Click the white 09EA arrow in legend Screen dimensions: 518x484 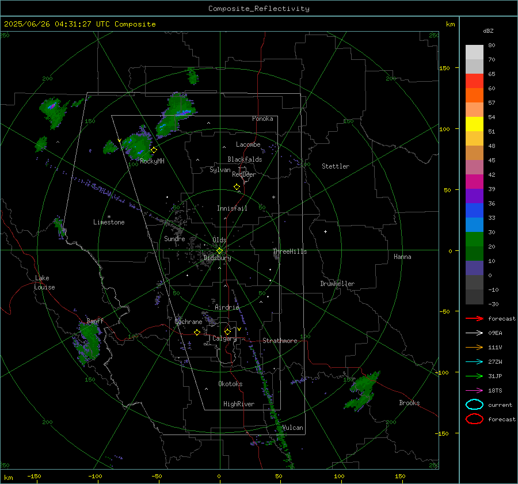[x=474, y=333]
